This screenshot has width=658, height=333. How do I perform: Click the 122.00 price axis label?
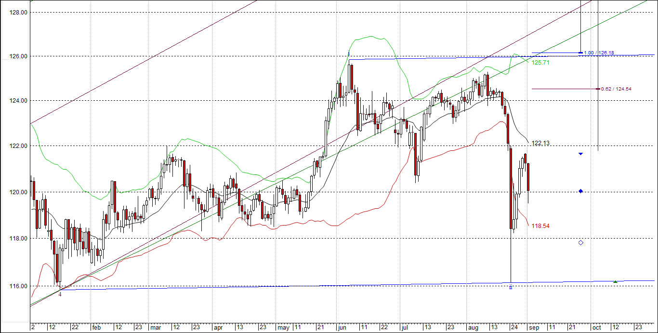point(18,146)
